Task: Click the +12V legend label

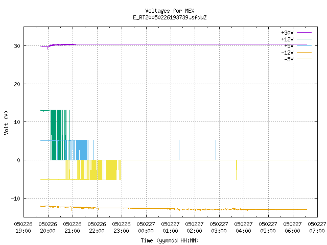Action: [287, 39]
